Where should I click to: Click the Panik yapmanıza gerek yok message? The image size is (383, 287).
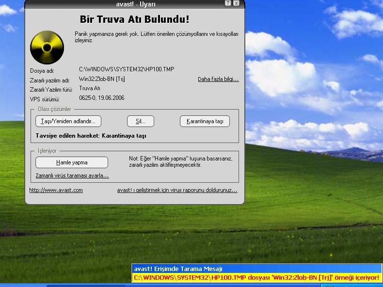tap(156, 37)
